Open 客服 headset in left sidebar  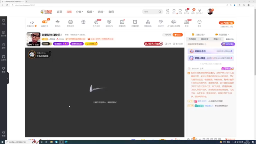[4, 134]
